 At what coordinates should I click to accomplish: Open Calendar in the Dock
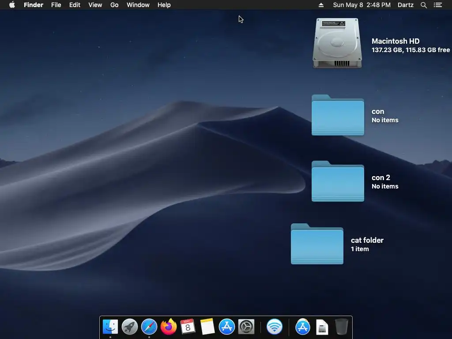pyautogui.click(x=188, y=327)
